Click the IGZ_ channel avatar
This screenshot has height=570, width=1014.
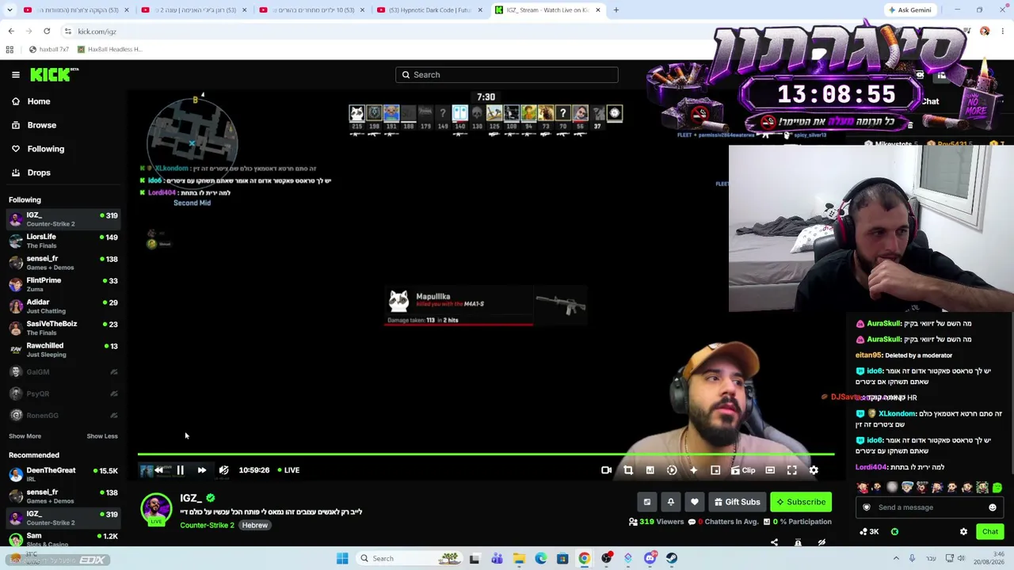click(156, 509)
